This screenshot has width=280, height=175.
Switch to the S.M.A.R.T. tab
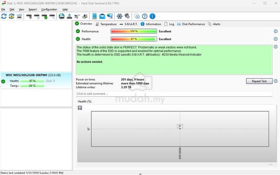pos(129,24)
